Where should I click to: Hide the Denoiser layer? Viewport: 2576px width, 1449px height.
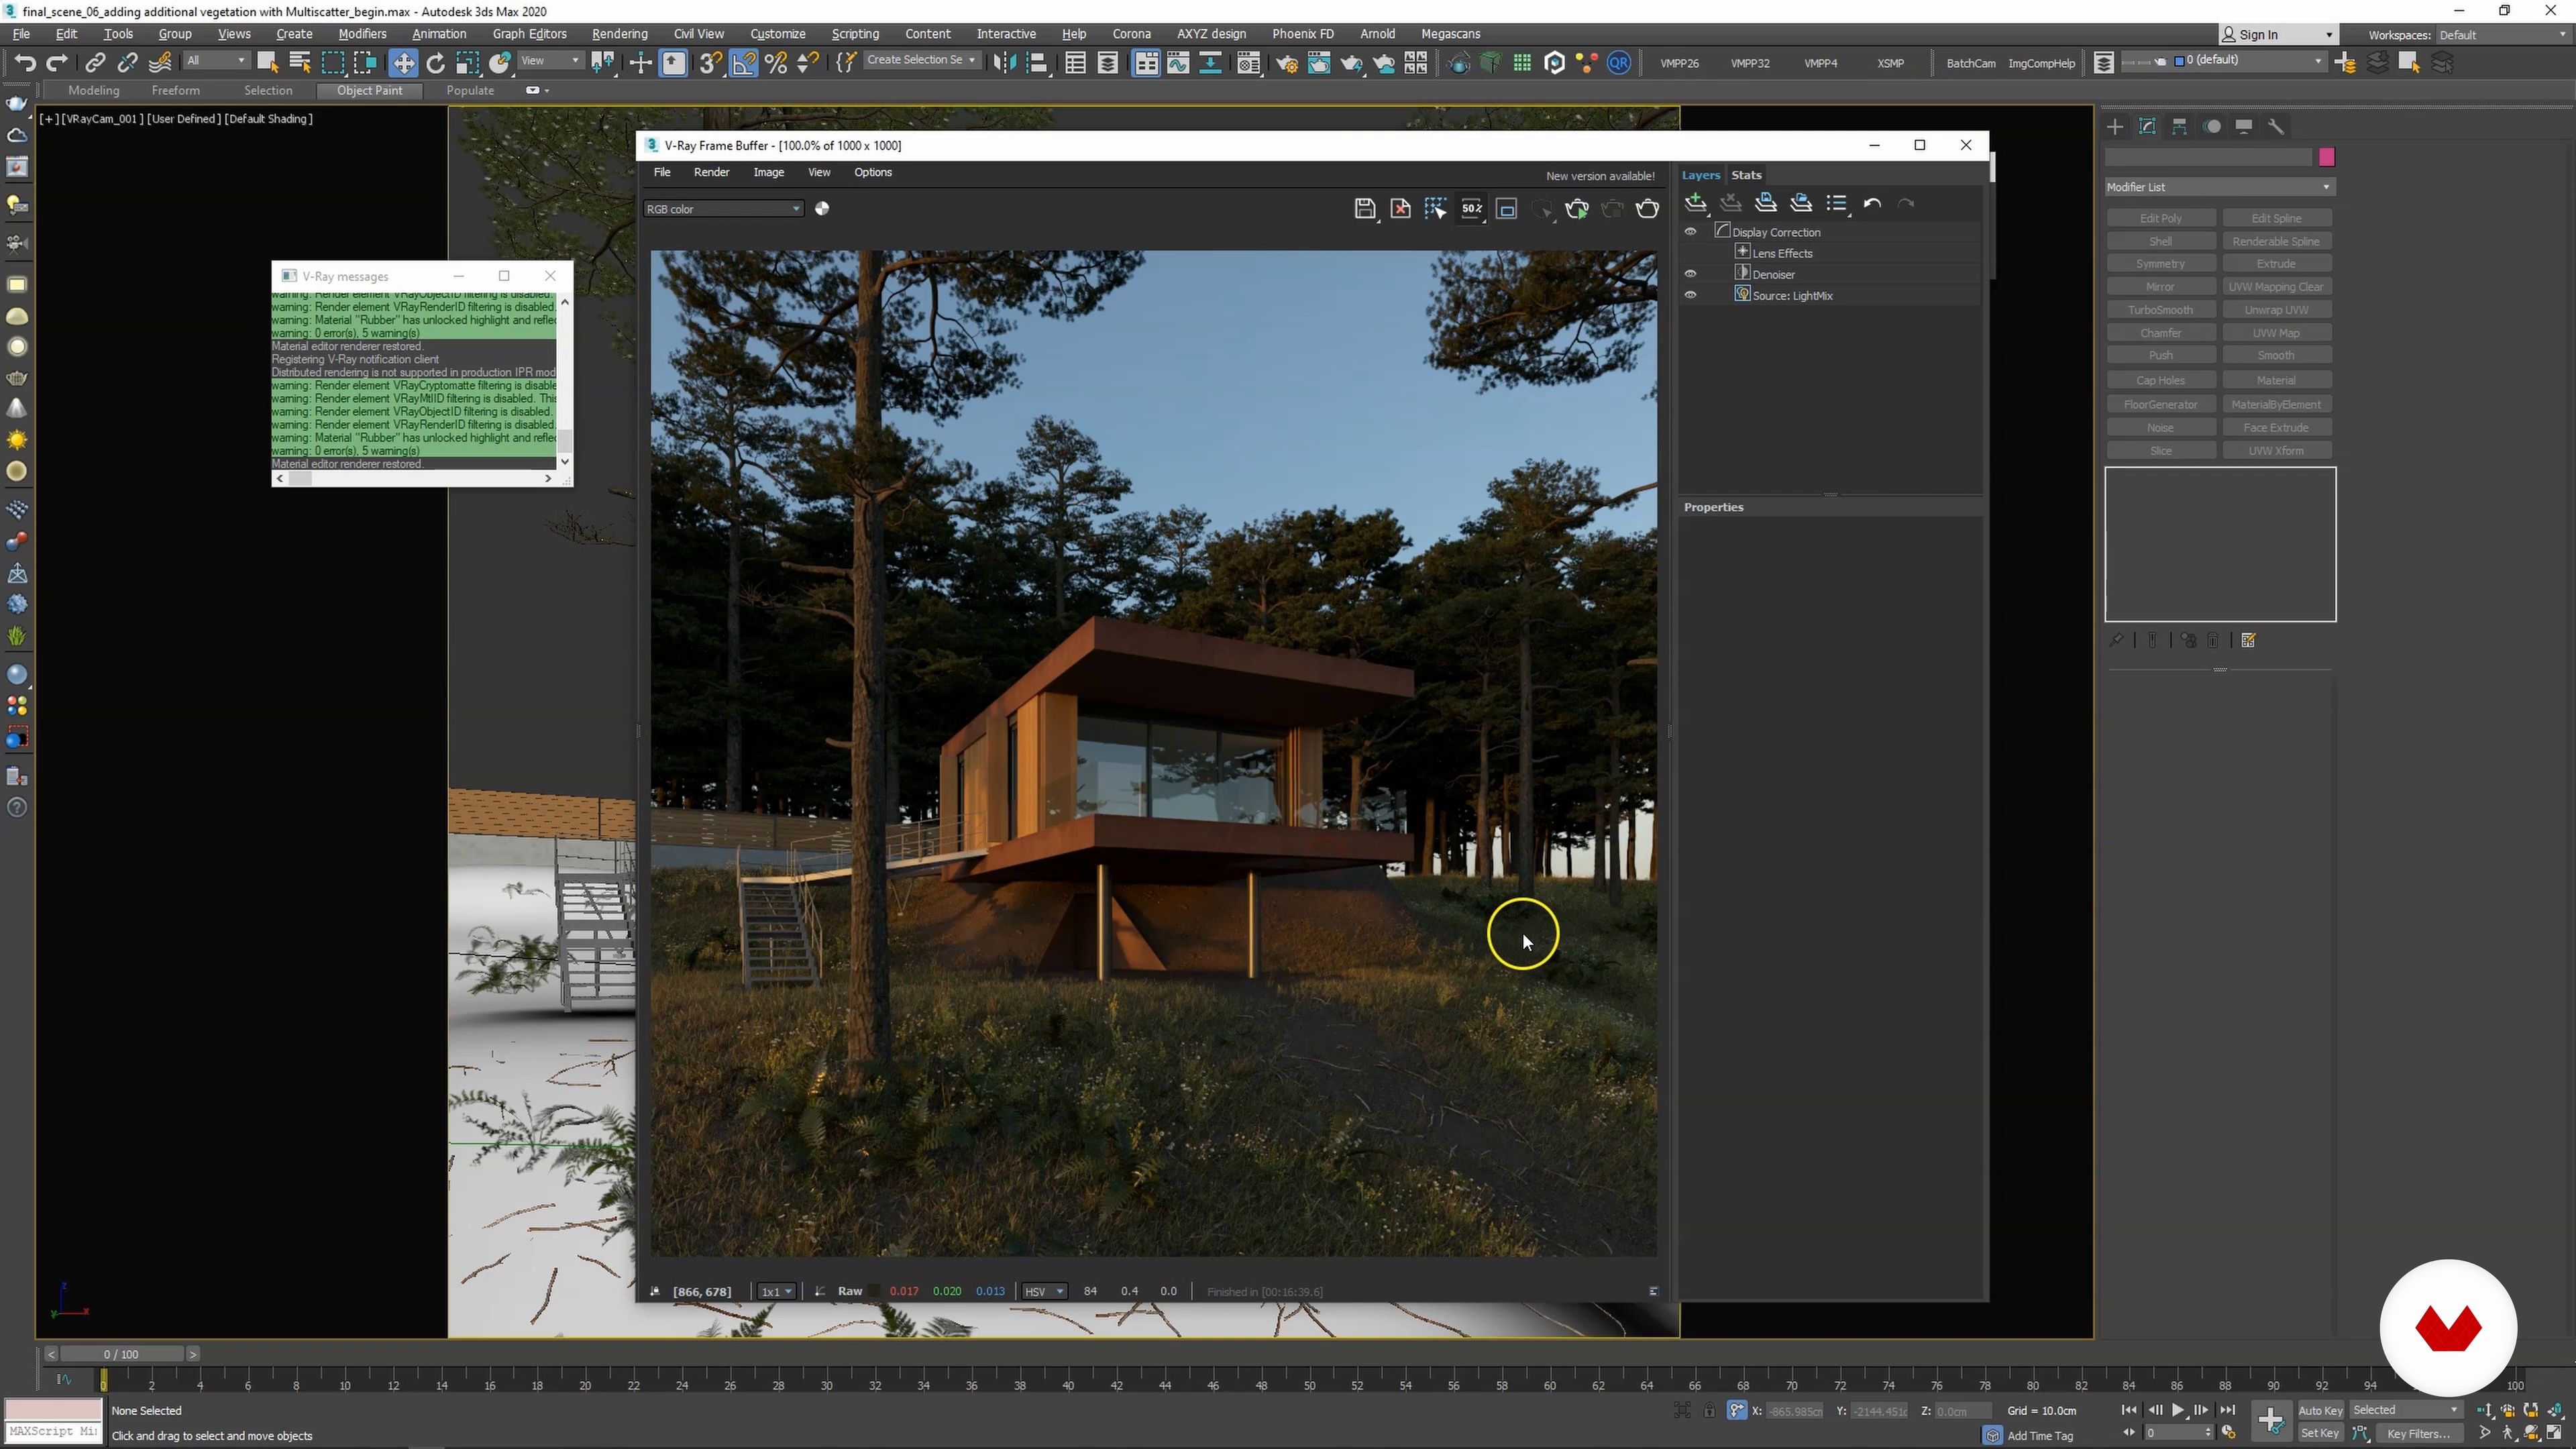pos(1690,274)
